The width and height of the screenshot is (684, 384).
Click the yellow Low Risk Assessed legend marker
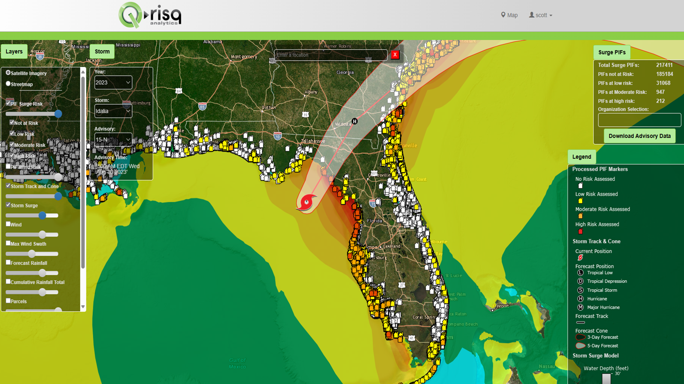tap(580, 201)
